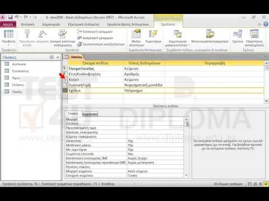Click the properties list scroll-down arrow
The width and height of the screenshot is (269, 201).
pyautogui.click(x=186, y=175)
